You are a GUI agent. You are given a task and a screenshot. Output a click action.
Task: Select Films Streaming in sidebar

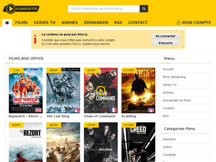174,77
